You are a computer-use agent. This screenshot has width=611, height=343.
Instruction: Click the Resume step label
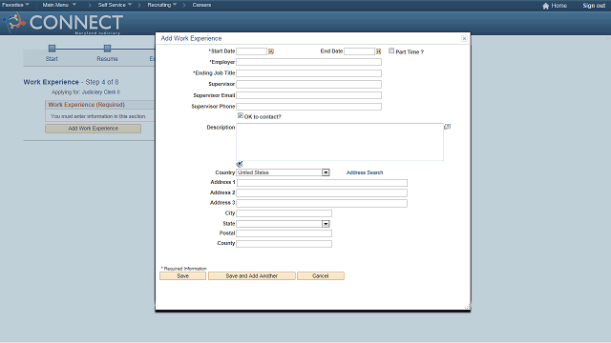click(x=107, y=59)
